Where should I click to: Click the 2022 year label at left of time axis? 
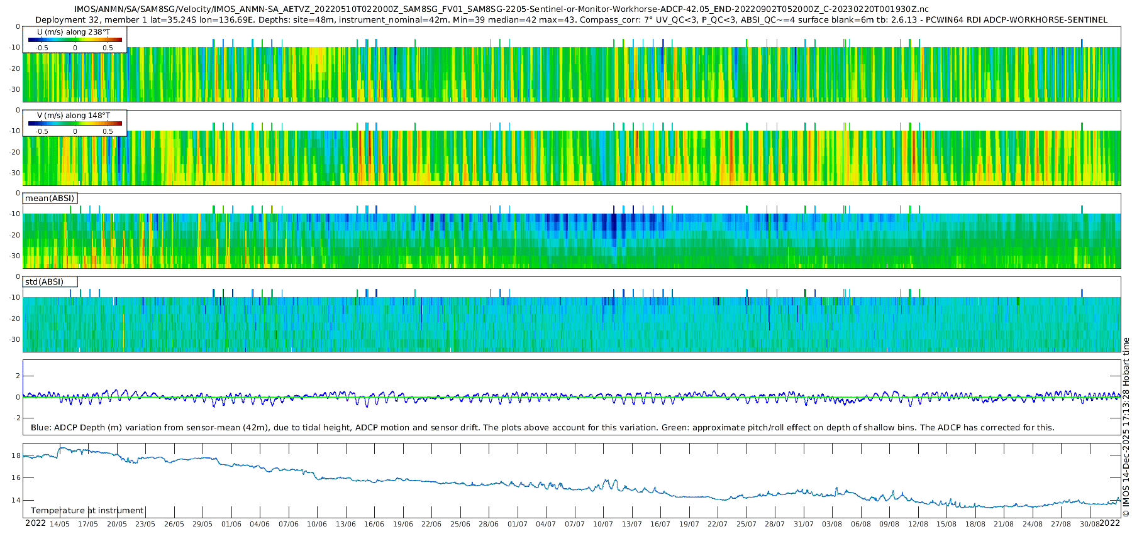[35, 523]
